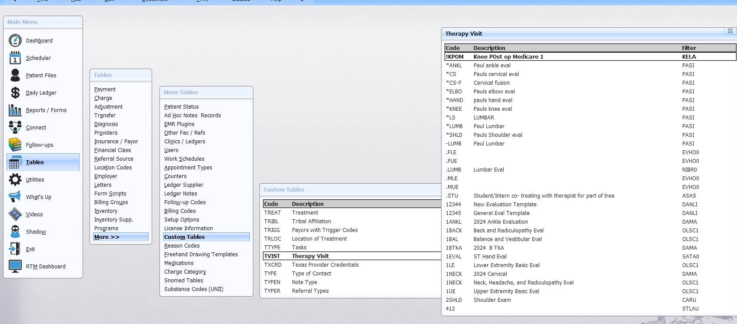This screenshot has height=324, width=737.
Task: Select Substance Codes (UNII)
Action: 193,289
